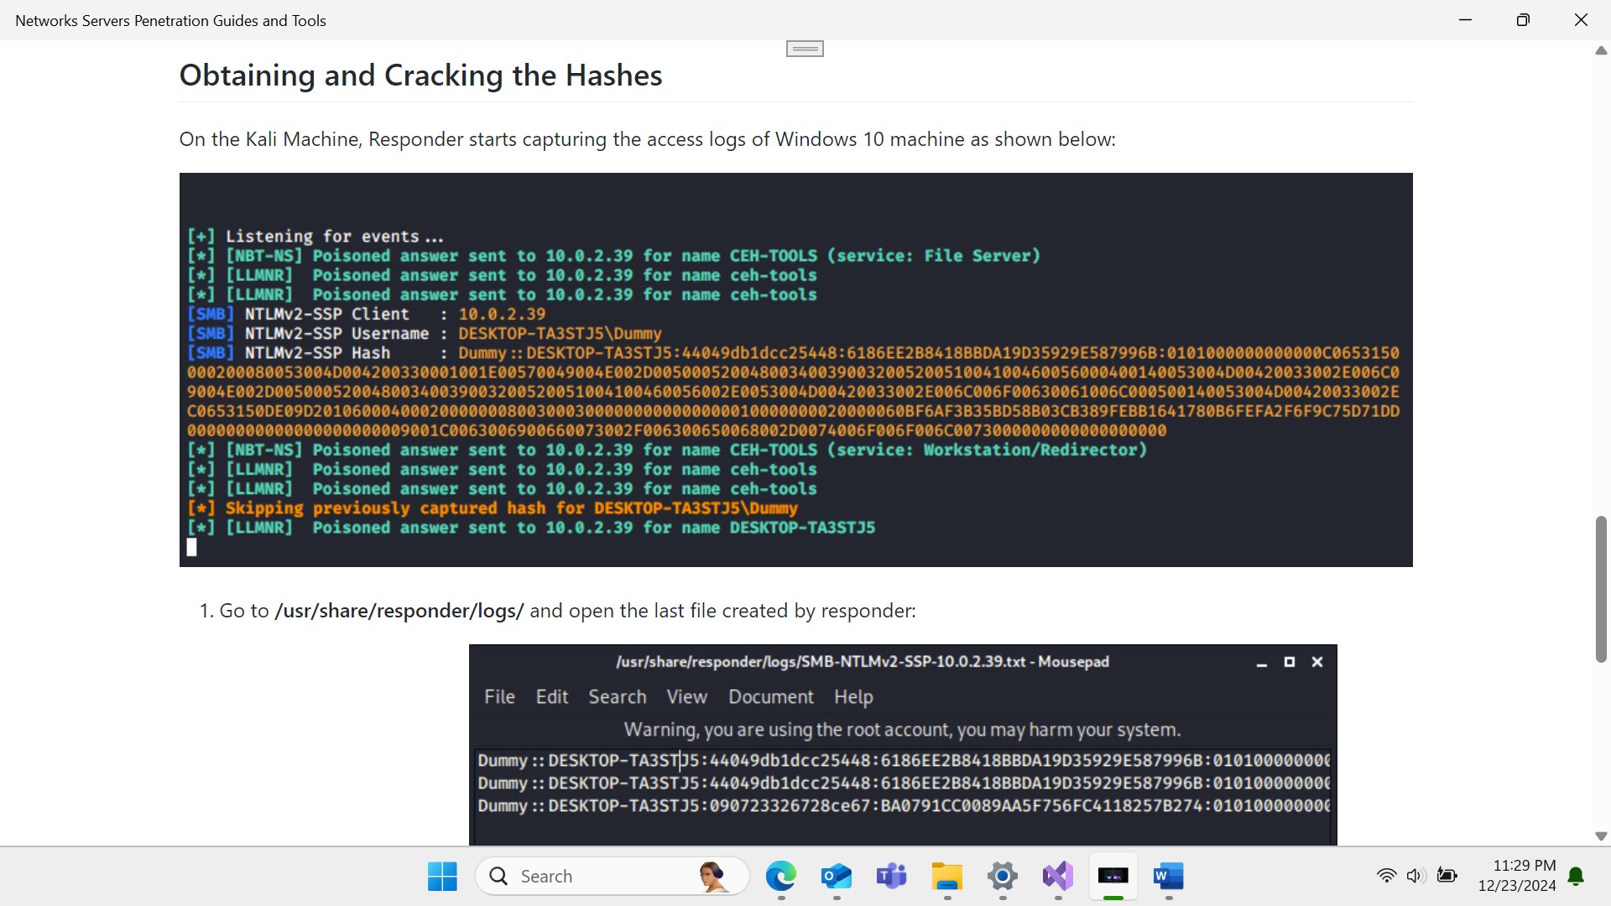Click the Windows Start button
Screen dimensions: 1611x906
click(x=442, y=877)
